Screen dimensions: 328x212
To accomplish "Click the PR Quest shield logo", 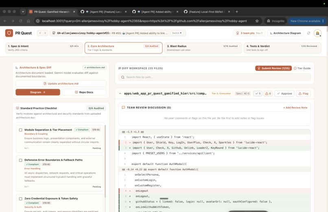I will (9, 33).
